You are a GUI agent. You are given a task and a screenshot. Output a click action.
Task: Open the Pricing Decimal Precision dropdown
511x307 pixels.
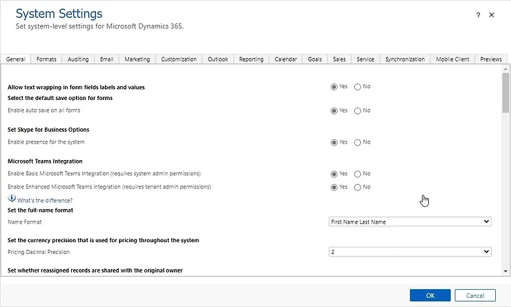[410, 252]
